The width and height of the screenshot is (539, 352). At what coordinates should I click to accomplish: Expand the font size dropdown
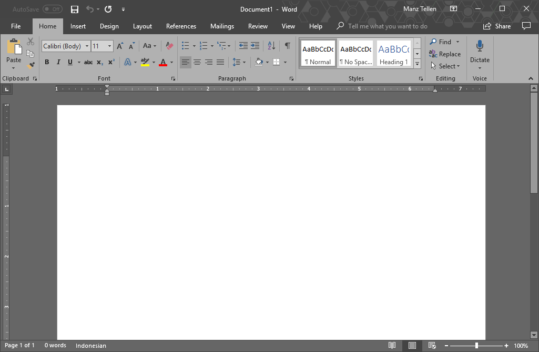pyautogui.click(x=109, y=46)
